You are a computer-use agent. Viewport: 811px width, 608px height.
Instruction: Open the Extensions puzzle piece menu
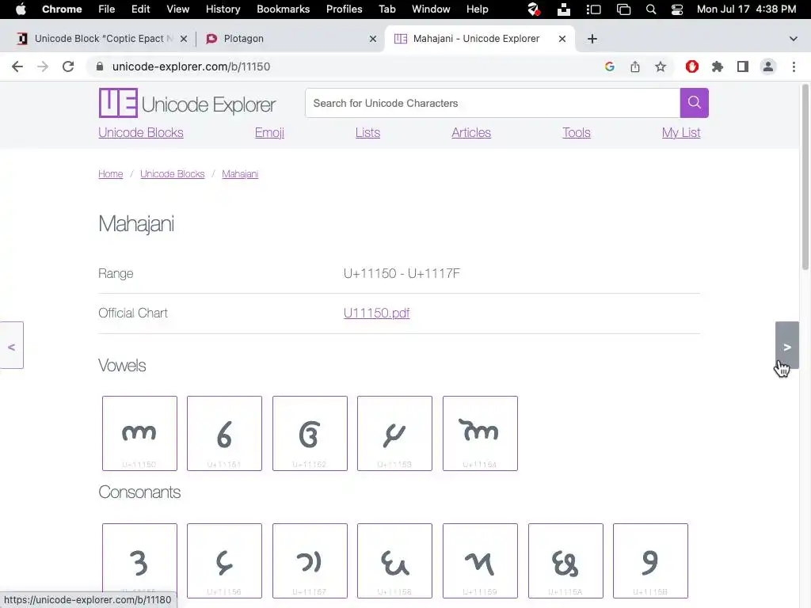718,66
